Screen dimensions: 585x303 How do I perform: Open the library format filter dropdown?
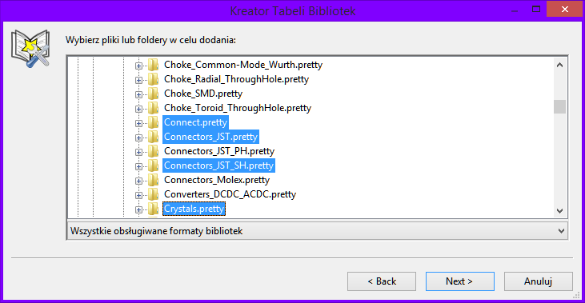[317, 231]
